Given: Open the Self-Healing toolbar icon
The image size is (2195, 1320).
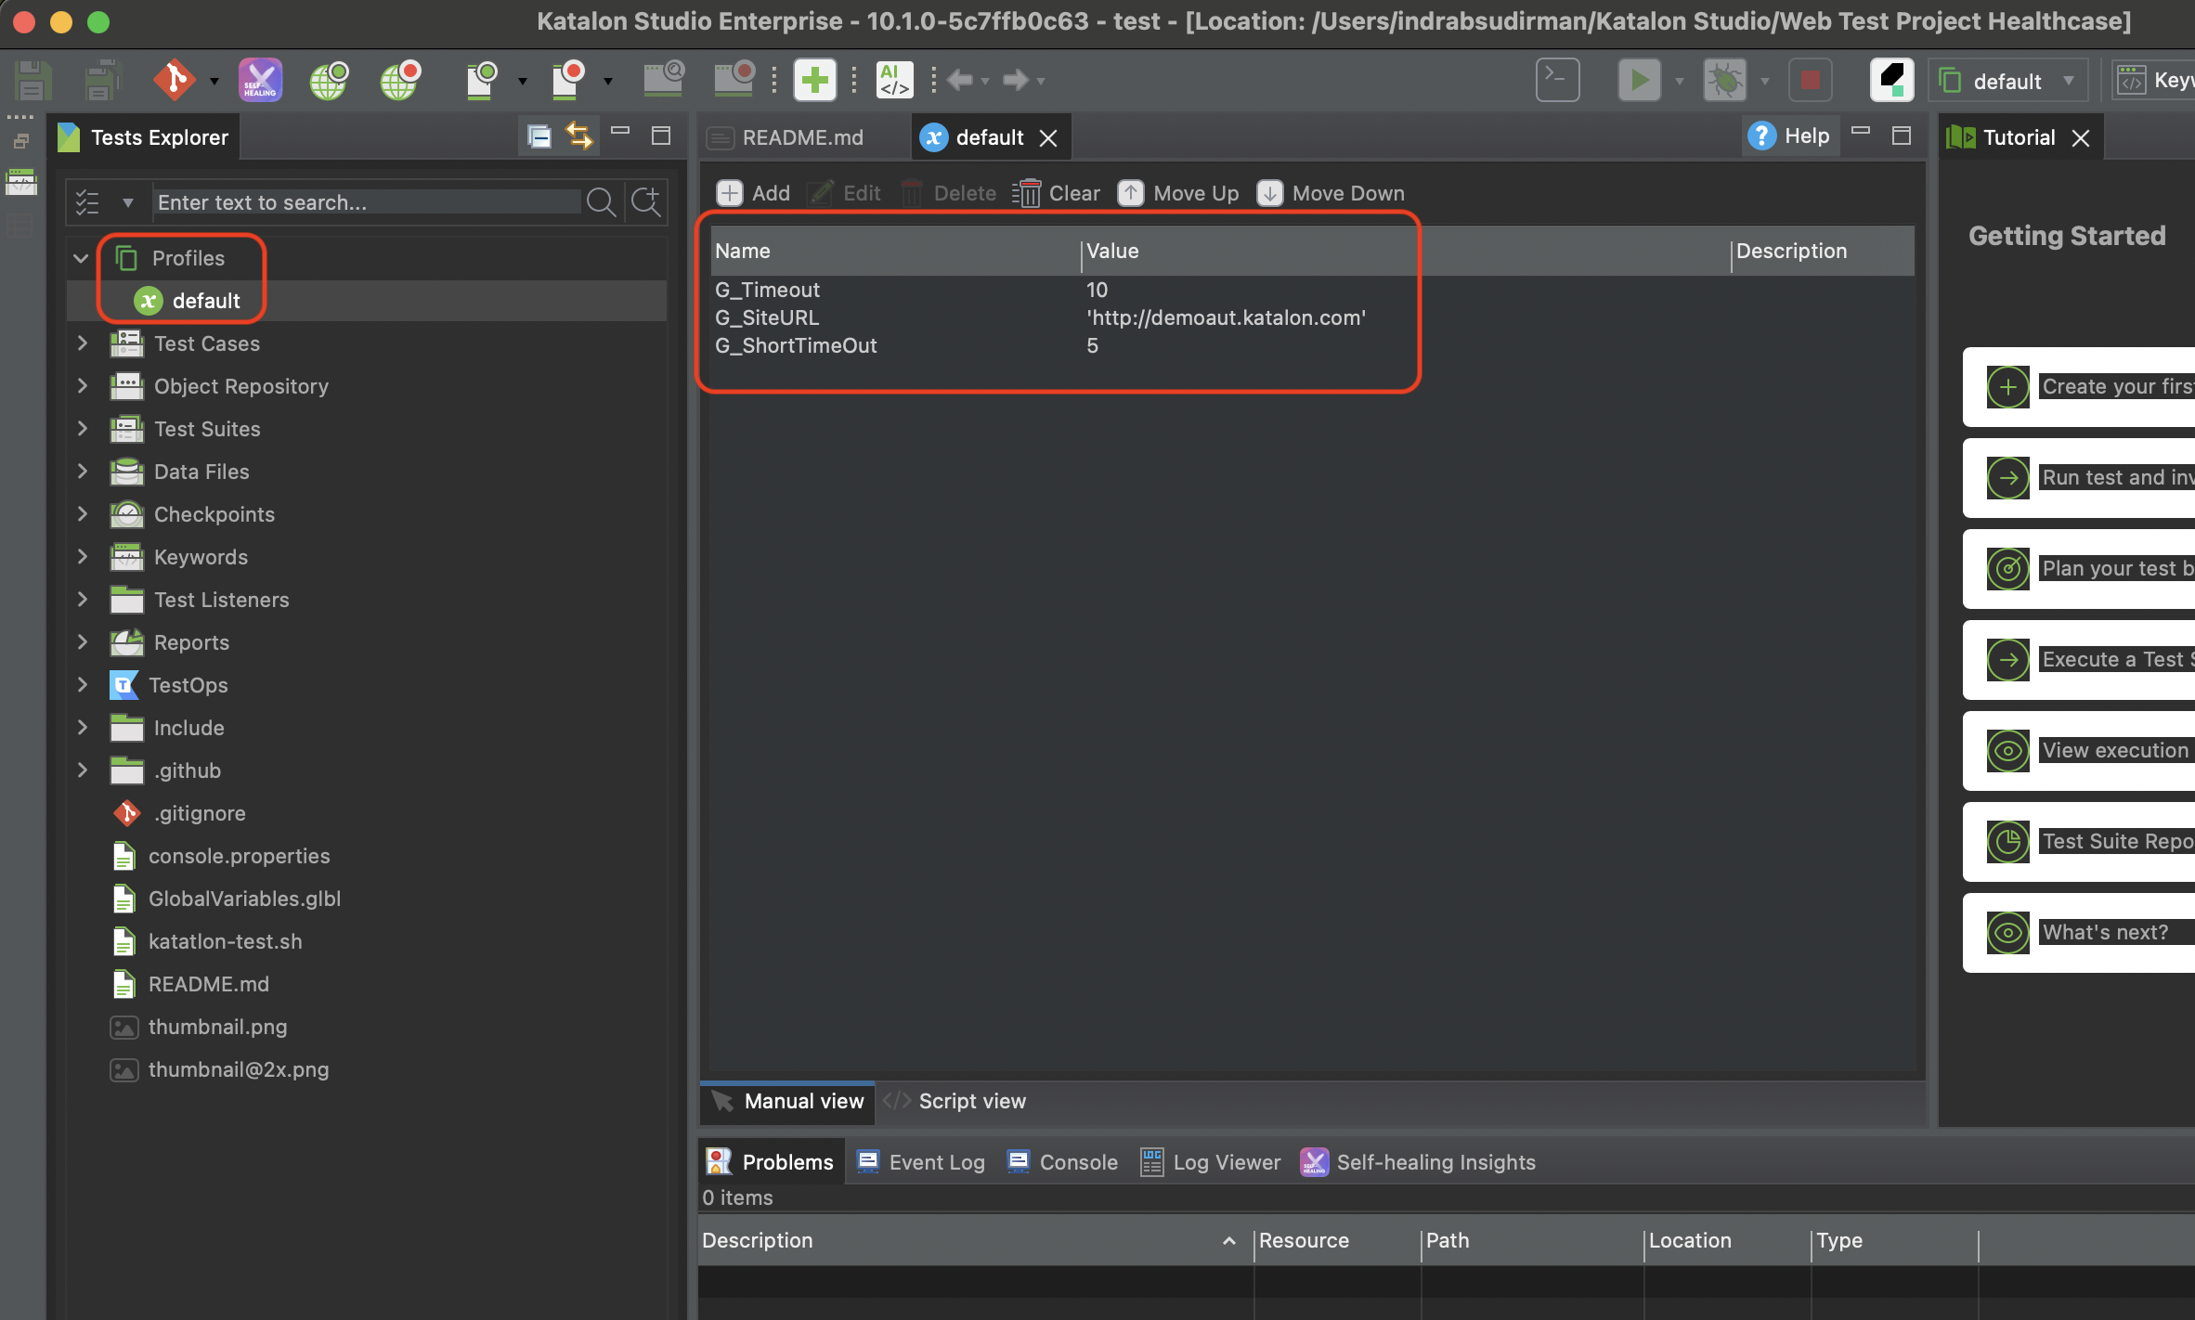Looking at the screenshot, I should tap(260, 81).
